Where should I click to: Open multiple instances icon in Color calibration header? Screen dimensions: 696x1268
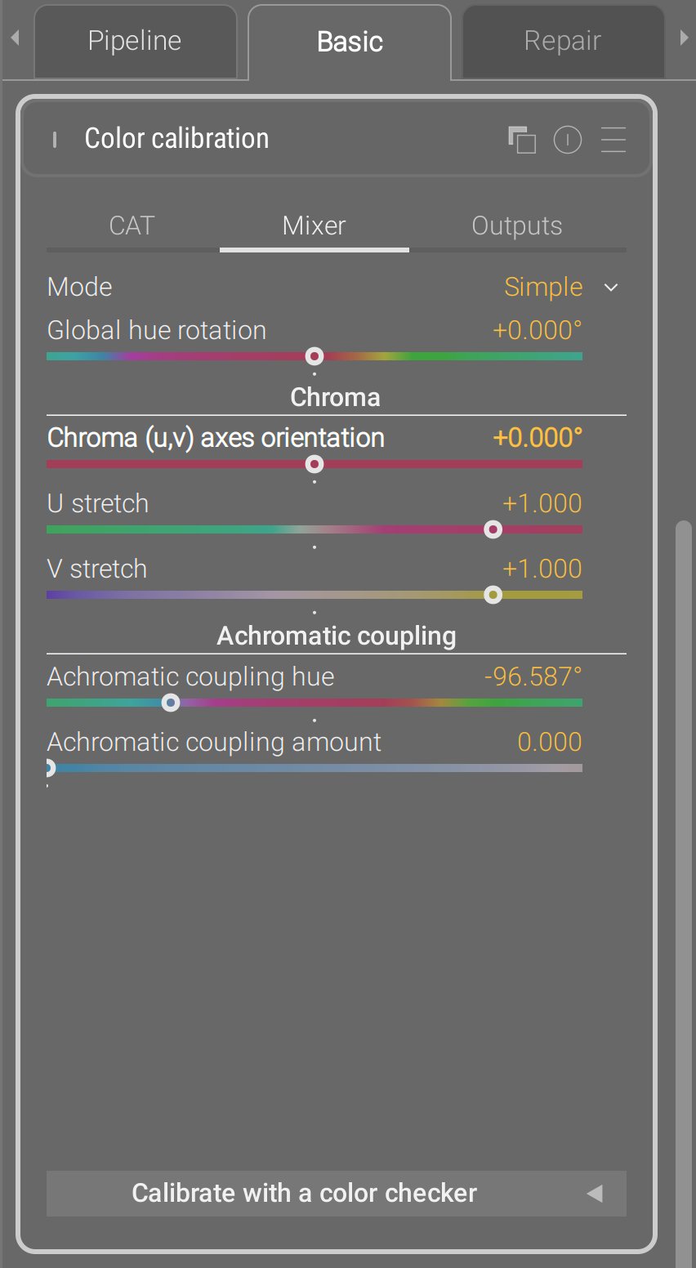pos(522,140)
